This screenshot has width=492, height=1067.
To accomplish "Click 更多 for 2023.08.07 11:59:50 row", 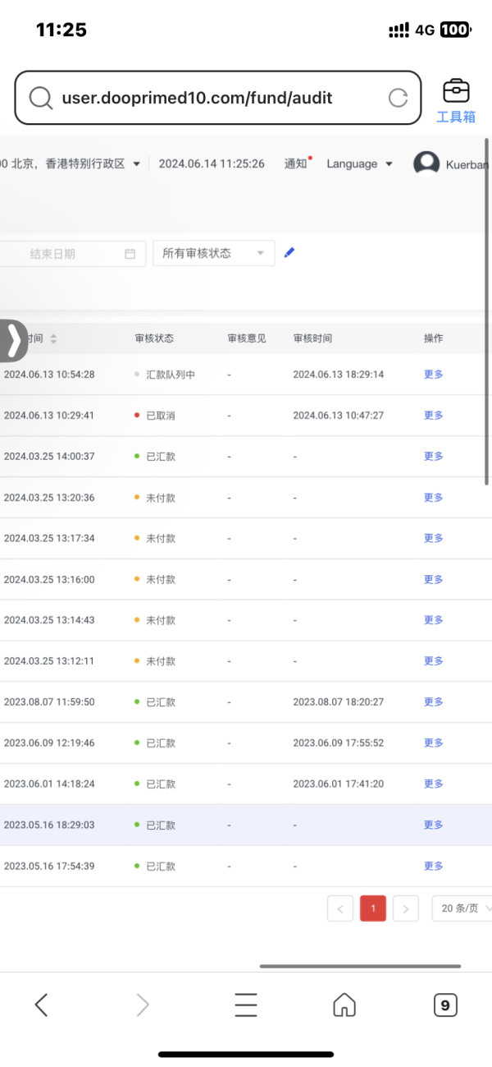I will (x=433, y=702).
